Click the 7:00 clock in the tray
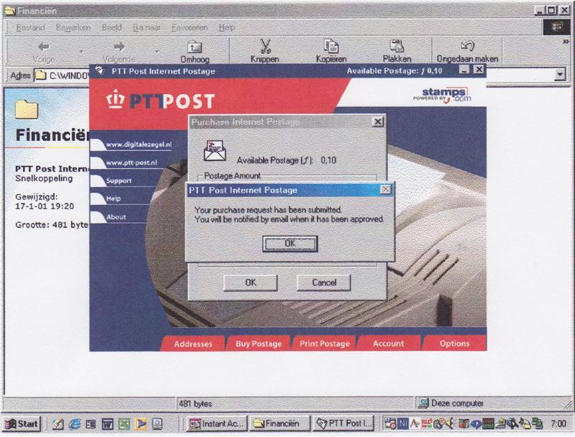575x437 pixels. (558, 424)
